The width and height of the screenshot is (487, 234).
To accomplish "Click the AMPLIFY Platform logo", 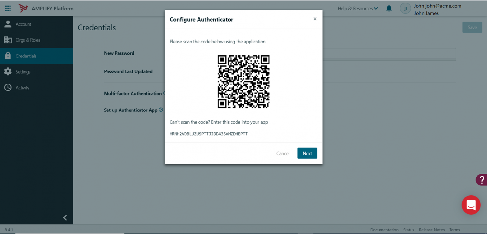I will (46, 9).
